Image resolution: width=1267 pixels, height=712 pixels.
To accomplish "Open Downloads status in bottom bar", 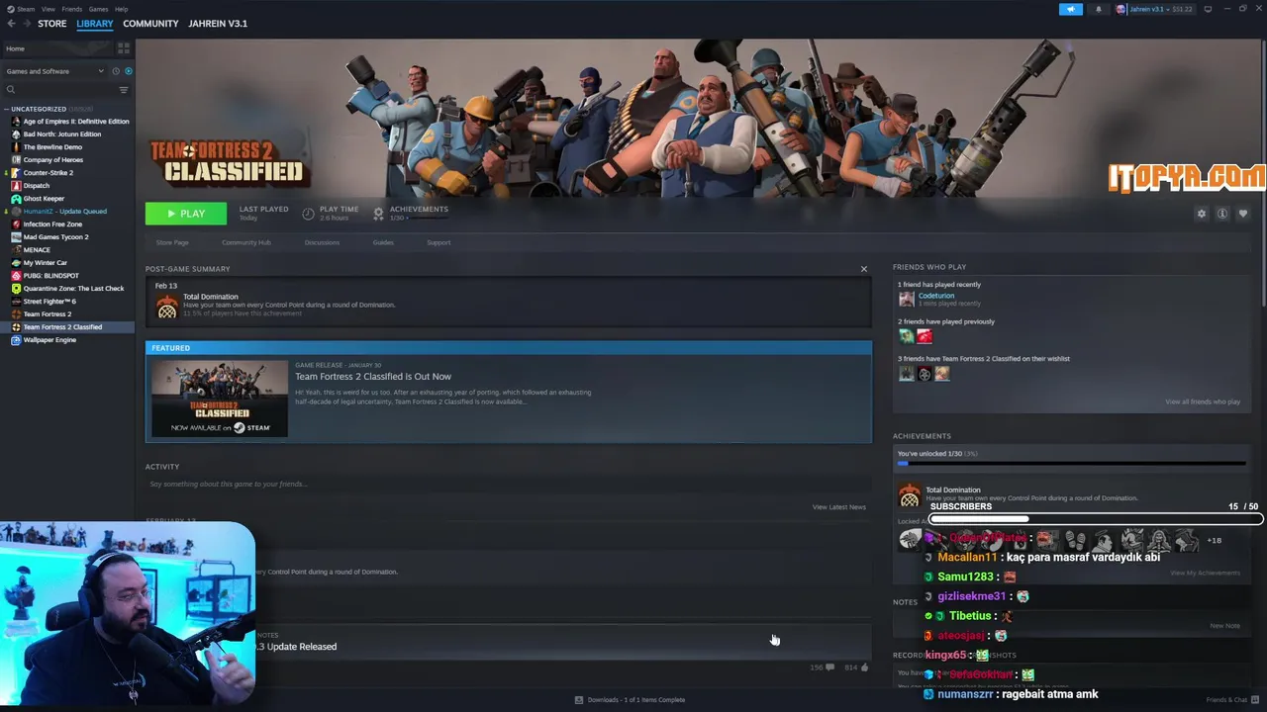I will click(630, 700).
